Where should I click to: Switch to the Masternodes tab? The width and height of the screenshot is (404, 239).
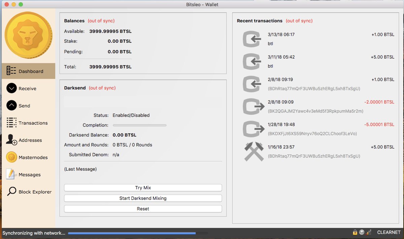pos(28,157)
